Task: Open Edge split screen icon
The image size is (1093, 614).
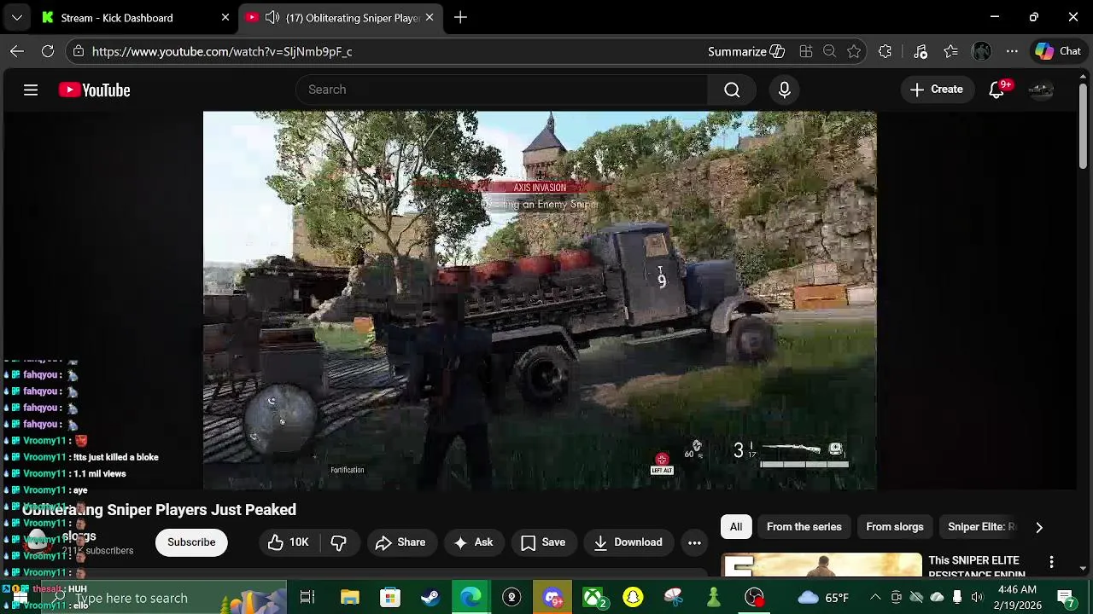Action: click(805, 51)
